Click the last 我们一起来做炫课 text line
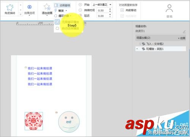This screenshot has height=137, width=190. click(40, 84)
